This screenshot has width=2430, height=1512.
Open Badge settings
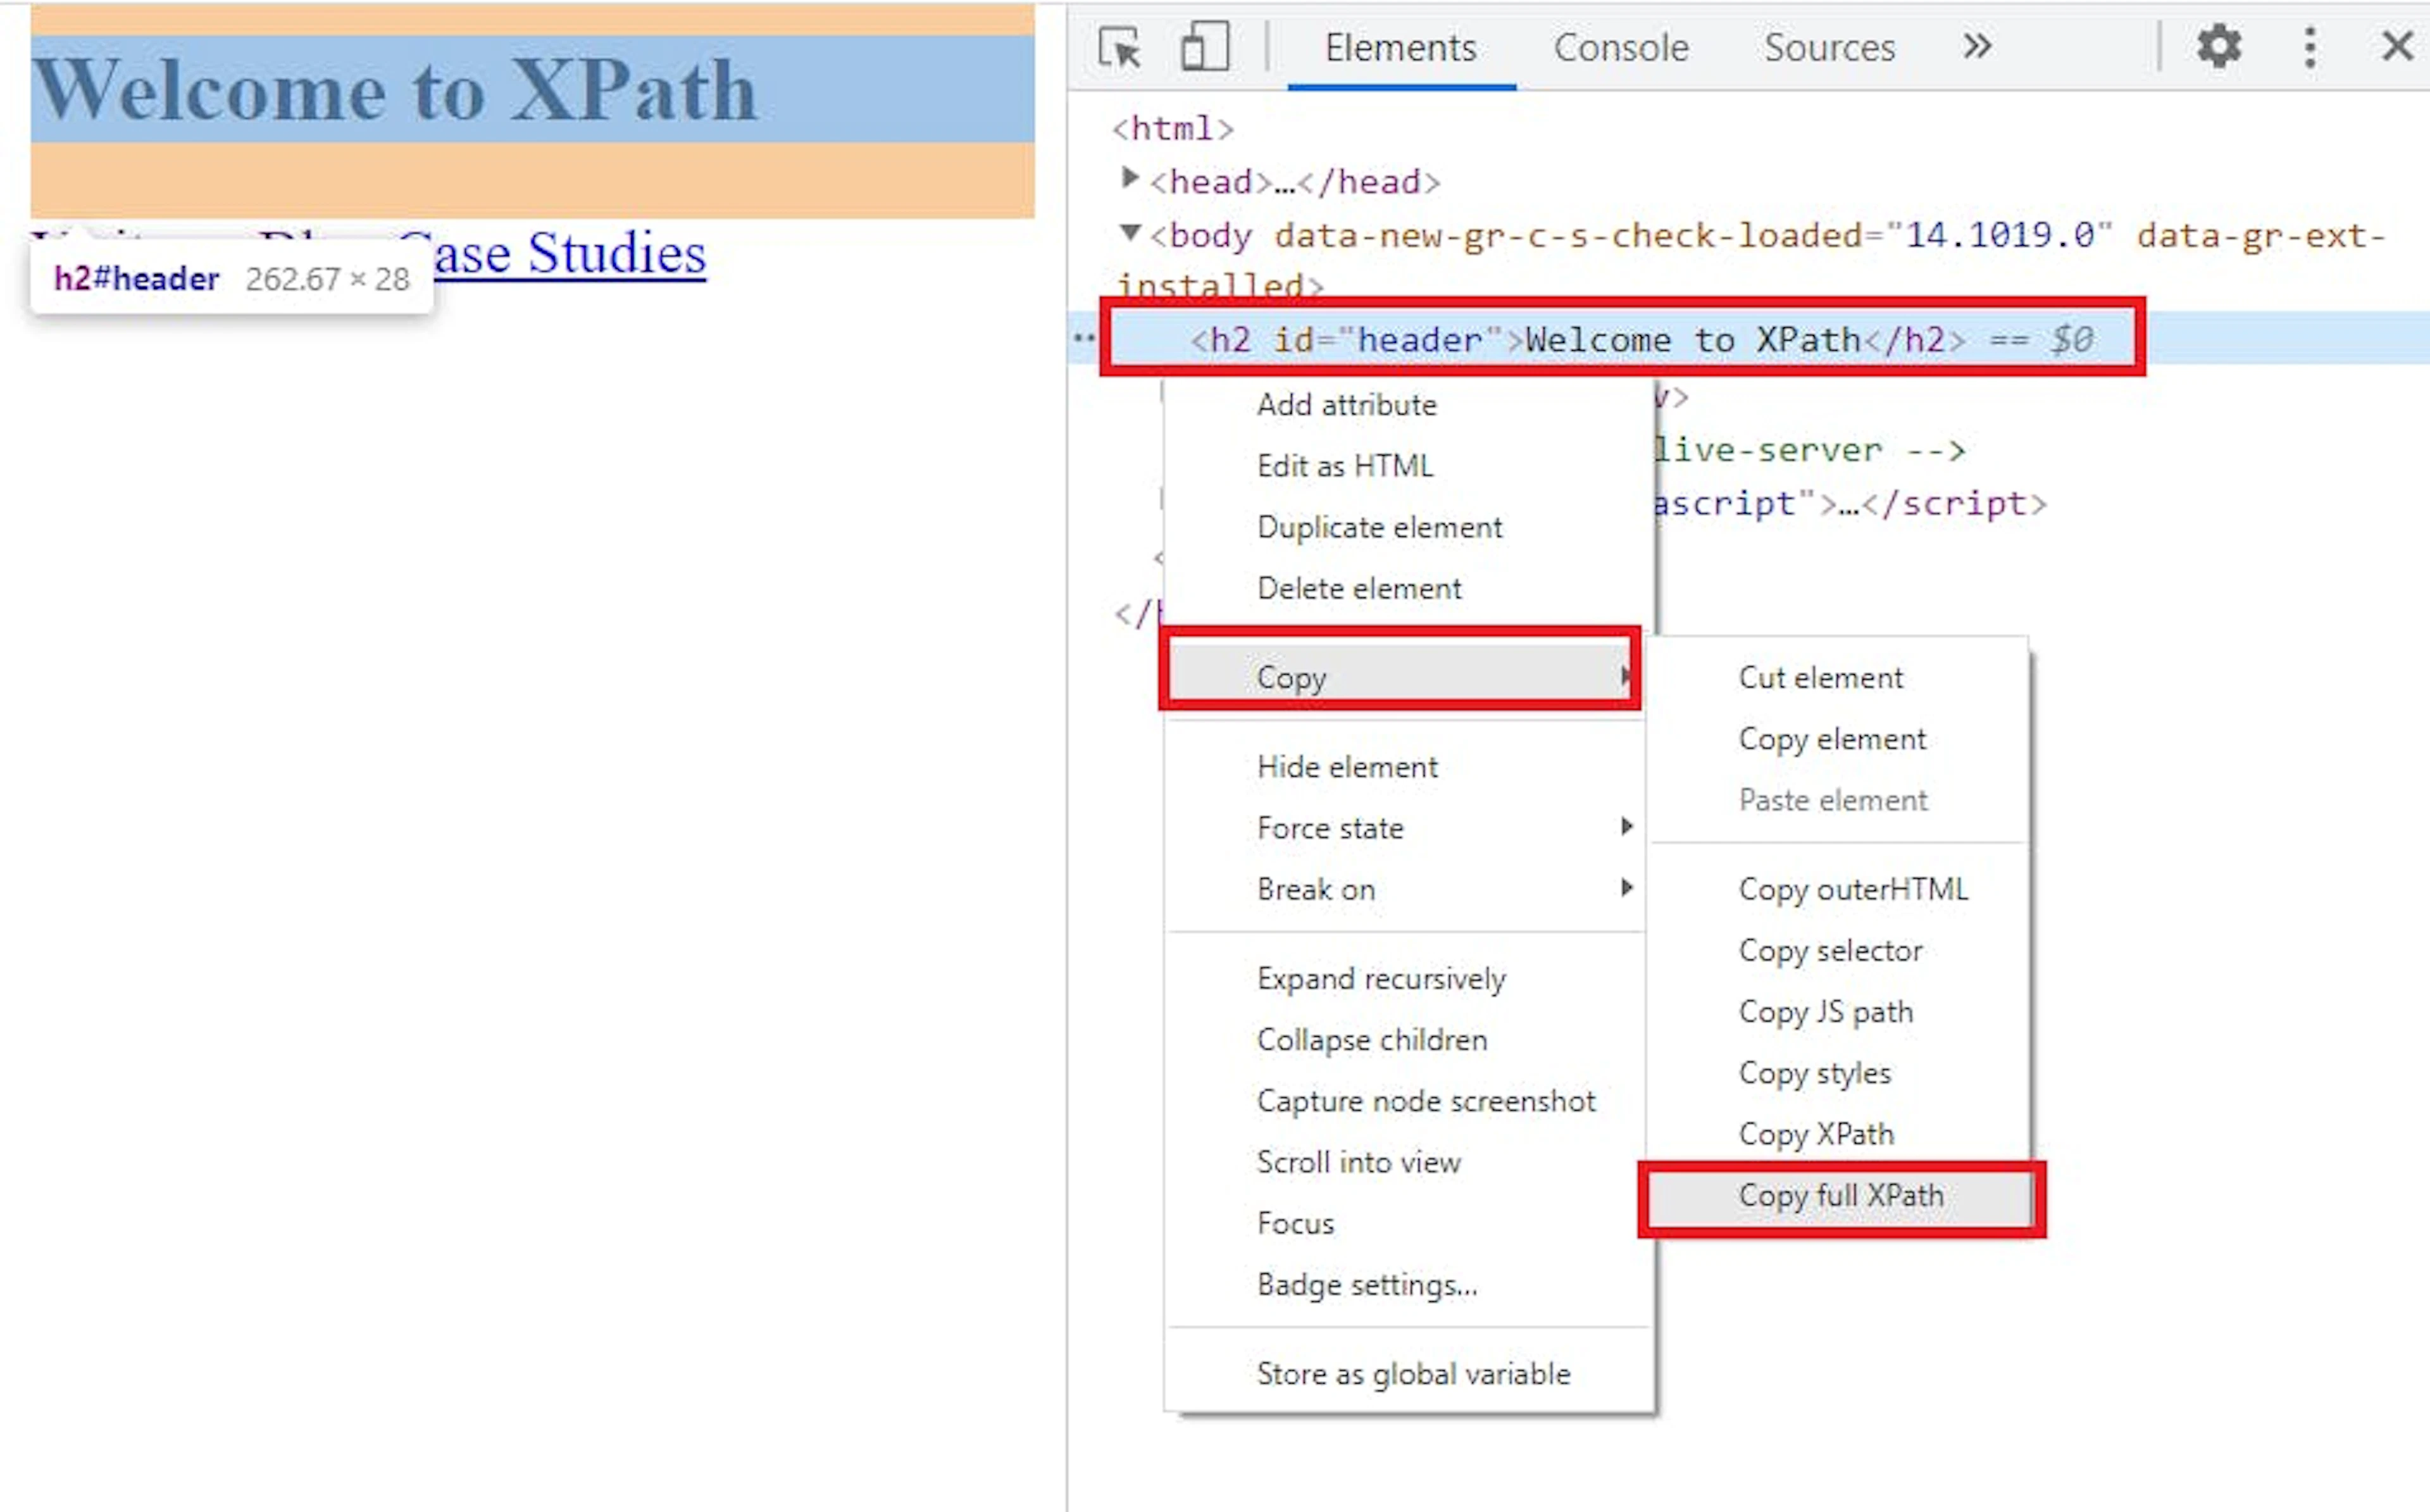pyautogui.click(x=1366, y=1285)
